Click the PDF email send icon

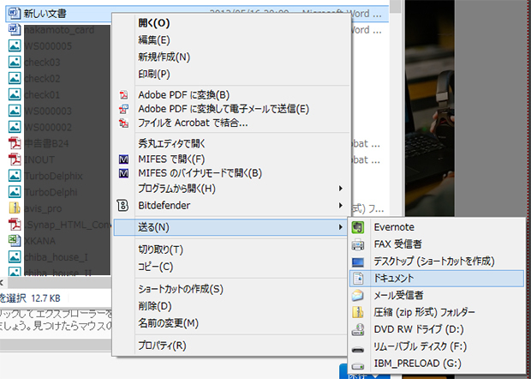tap(123, 109)
